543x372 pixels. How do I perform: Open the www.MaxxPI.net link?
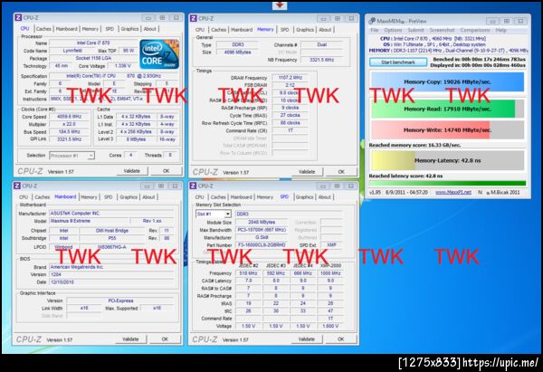point(453,192)
